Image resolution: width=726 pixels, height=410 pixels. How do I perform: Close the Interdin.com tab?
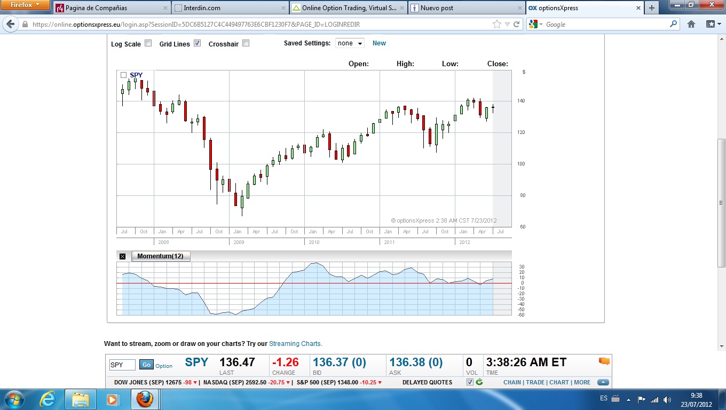283,8
